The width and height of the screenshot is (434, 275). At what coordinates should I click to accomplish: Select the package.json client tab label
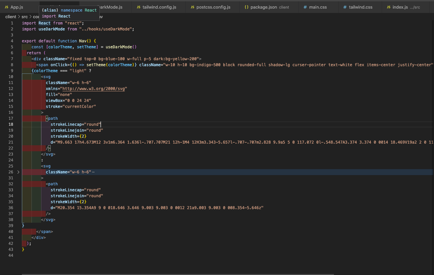[270, 7]
